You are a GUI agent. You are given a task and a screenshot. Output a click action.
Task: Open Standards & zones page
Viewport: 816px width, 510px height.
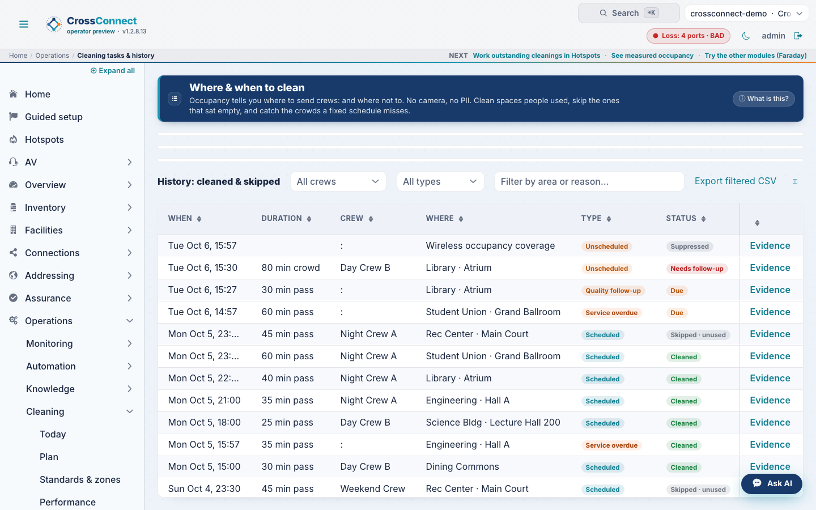(x=80, y=479)
